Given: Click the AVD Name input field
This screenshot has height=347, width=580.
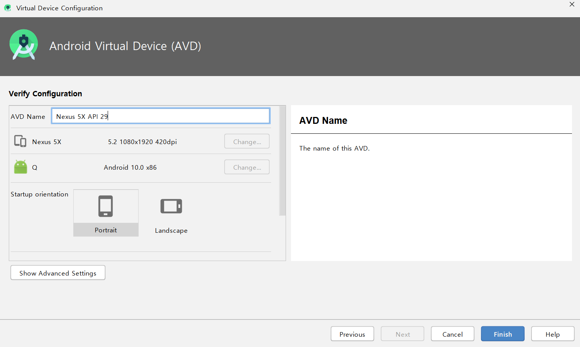Looking at the screenshot, I should [161, 116].
